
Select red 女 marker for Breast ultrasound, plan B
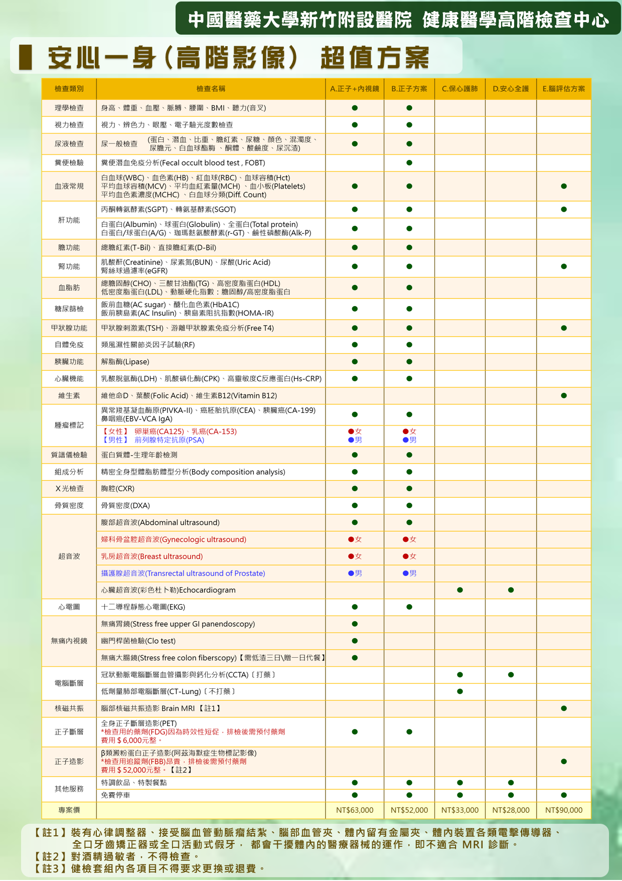tap(409, 556)
